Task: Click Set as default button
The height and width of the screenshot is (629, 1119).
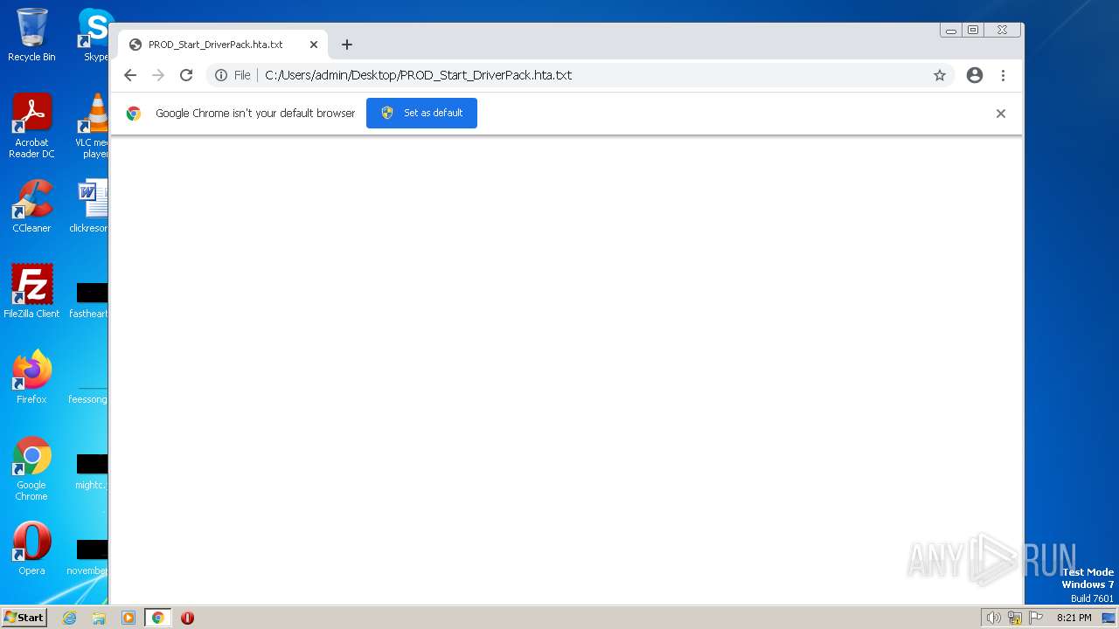Action: coord(421,113)
